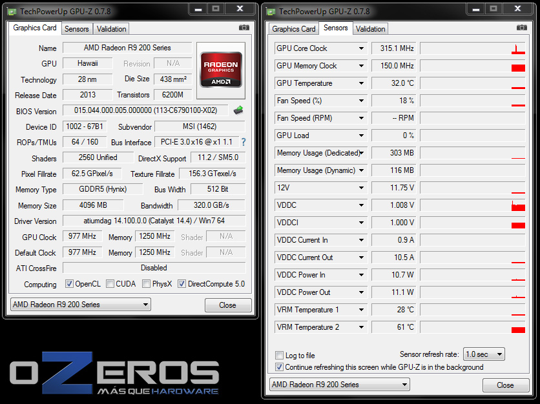The width and height of the screenshot is (540, 404).
Task: Click the Memory Usage (Dedicated) value 303 MB
Action: click(393, 153)
